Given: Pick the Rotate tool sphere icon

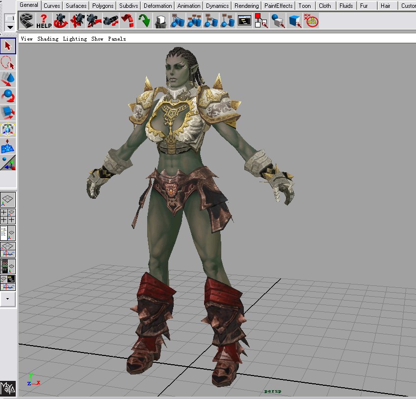Looking at the screenshot, I should click(8, 96).
